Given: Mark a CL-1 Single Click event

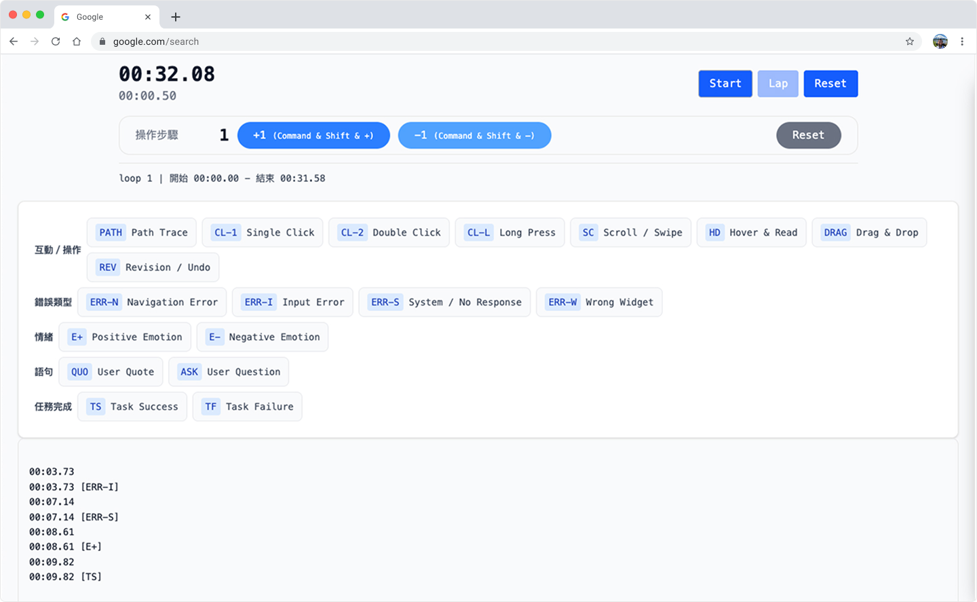Looking at the screenshot, I should tap(263, 232).
